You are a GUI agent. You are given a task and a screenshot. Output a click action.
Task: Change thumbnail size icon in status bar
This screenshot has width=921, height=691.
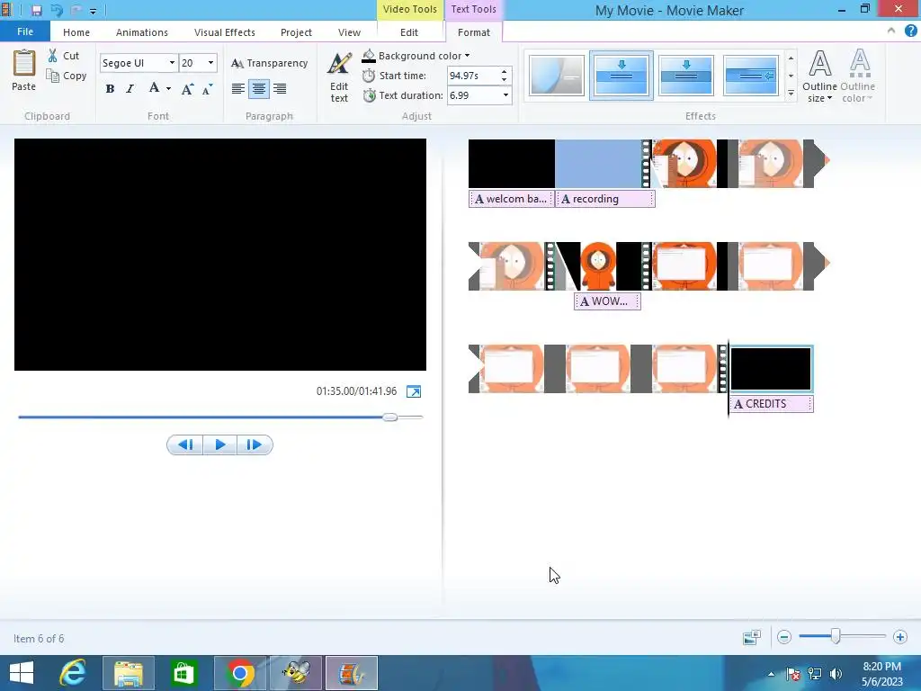point(752,637)
